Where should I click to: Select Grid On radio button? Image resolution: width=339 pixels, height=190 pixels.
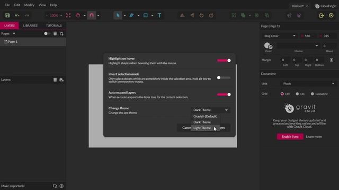297,94
